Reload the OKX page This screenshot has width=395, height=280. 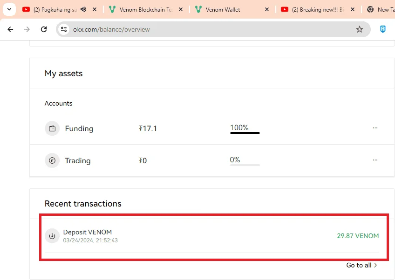point(44,29)
